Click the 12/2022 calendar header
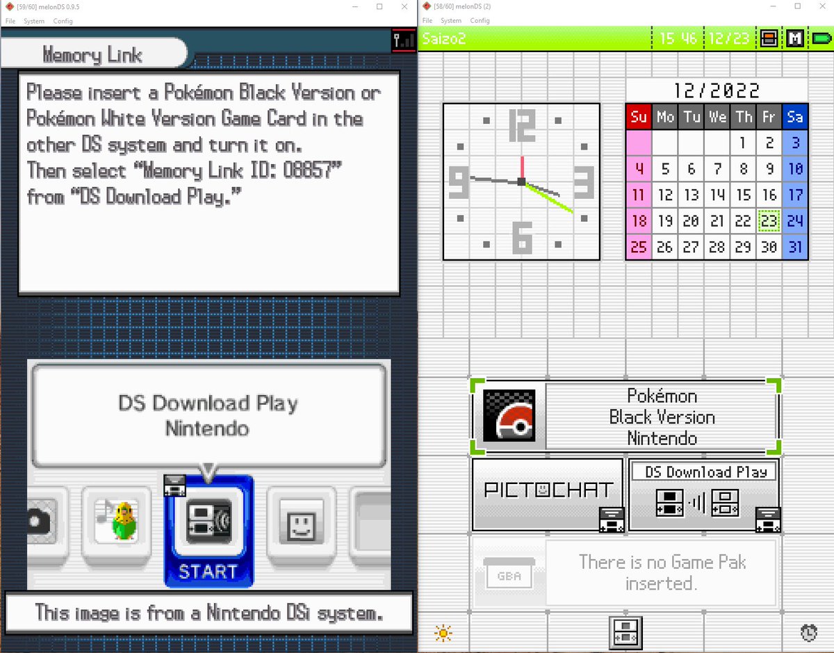 pos(717,90)
